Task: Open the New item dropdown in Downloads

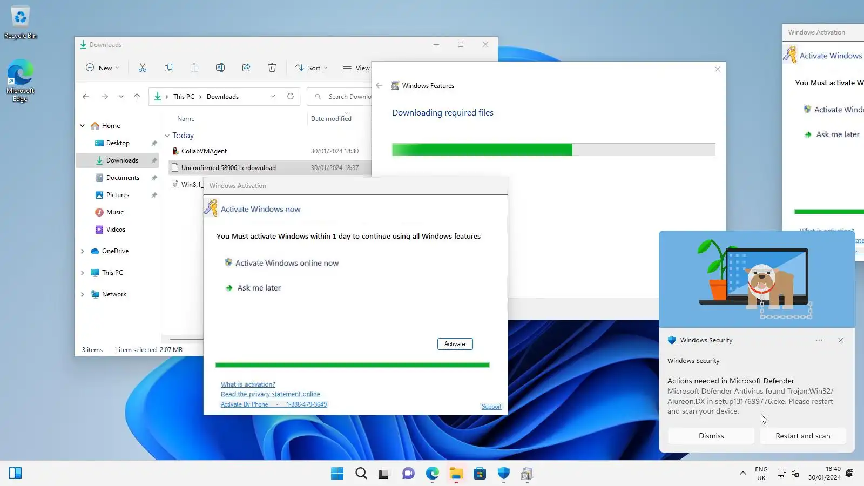Action: (103, 67)
